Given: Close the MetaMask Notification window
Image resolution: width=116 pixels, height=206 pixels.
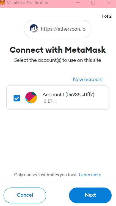Looking at the screenshot, I should (109, 3).
